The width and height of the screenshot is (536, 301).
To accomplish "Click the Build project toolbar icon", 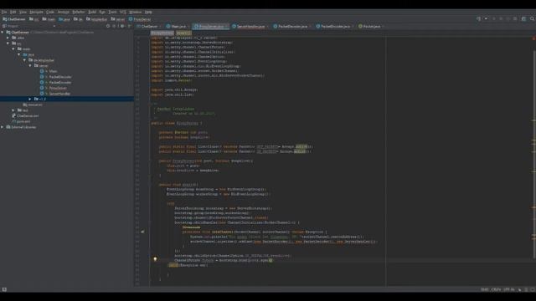I will [478, 18].
